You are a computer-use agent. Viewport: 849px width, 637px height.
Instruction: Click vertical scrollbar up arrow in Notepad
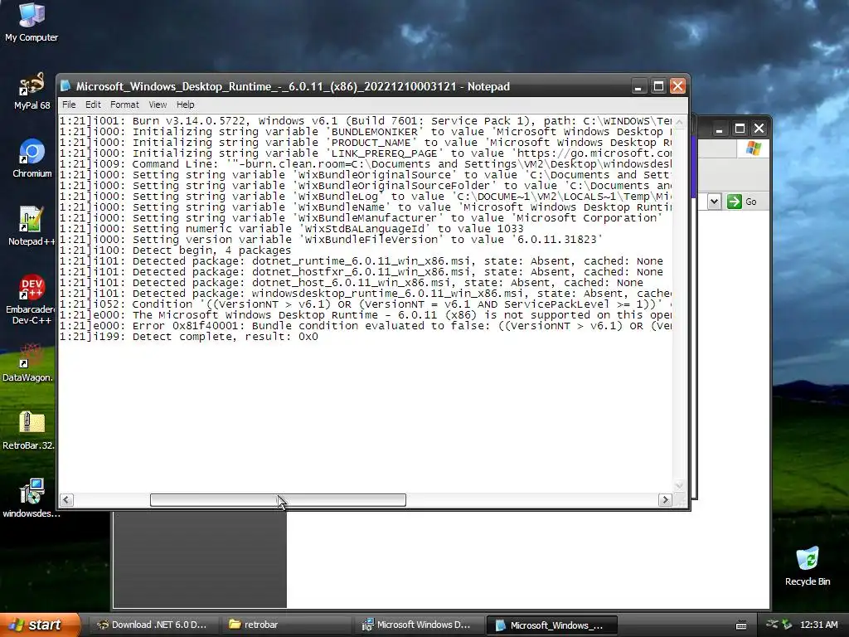pos(679,122)
